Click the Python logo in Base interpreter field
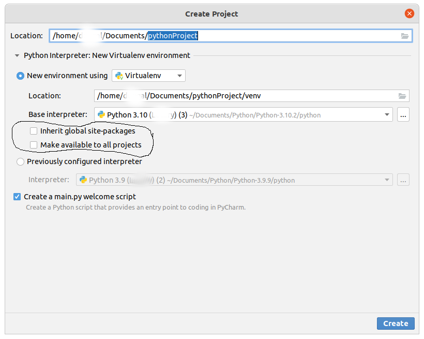This screenshot has width=424, height=339. click(x=101, y=114)
